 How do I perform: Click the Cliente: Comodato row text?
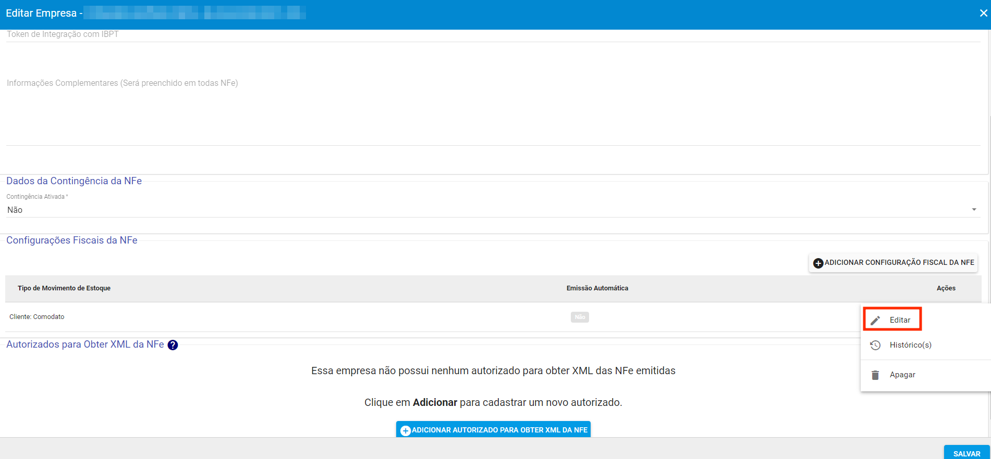tap(37, 317)
